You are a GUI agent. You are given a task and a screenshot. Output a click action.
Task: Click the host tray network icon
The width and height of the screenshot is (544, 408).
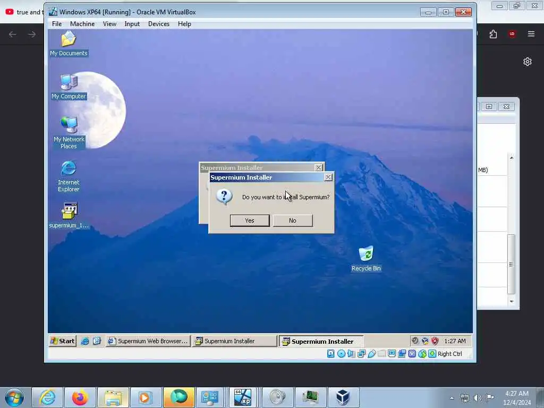pos(464,398)
